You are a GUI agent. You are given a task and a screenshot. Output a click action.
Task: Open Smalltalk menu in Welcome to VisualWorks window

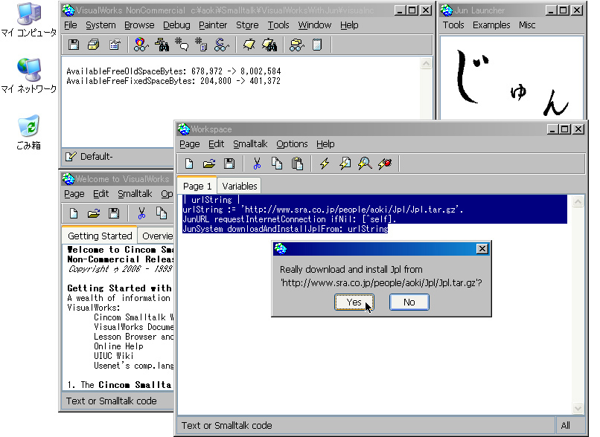(x=135, y=194)
